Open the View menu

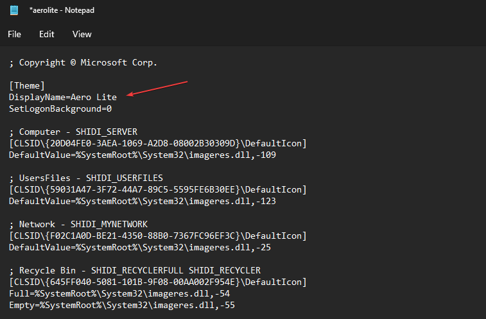click(82, 34)
